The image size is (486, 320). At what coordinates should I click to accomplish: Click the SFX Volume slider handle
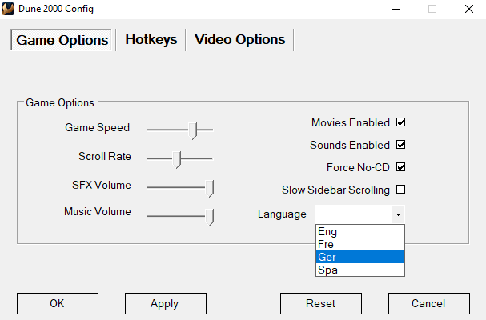click(x=211, y=187)
